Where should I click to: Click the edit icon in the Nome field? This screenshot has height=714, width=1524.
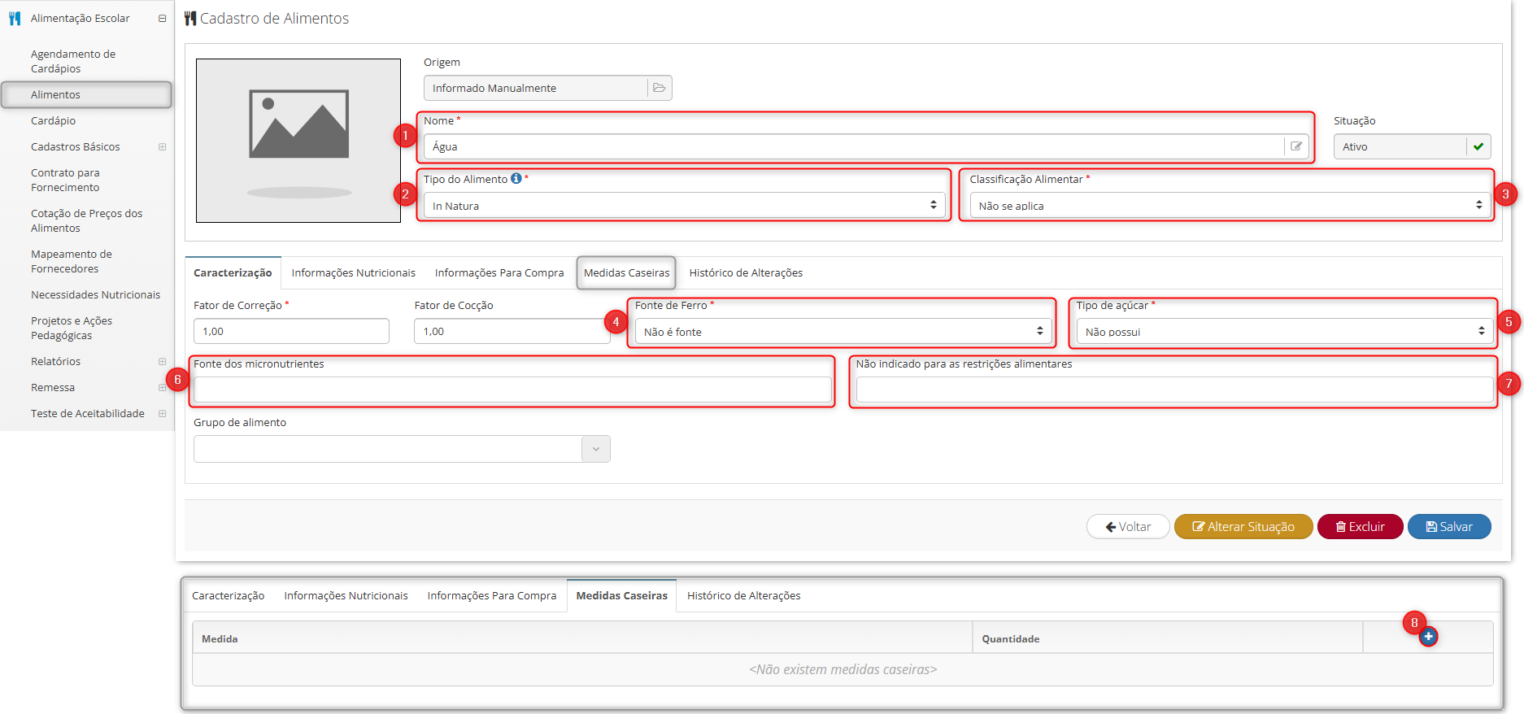pos(1296,146)
